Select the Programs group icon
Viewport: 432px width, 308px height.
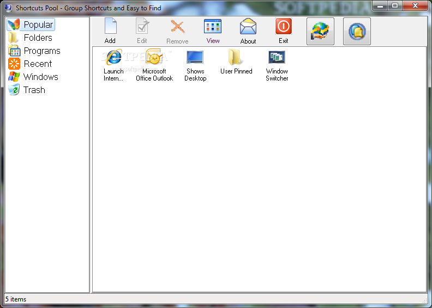coord(14,51)
